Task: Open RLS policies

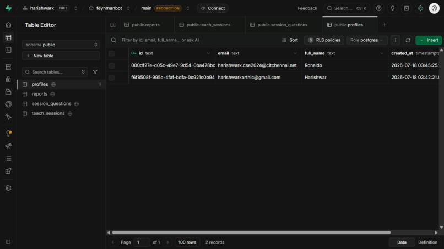Action: click(324, 40)
